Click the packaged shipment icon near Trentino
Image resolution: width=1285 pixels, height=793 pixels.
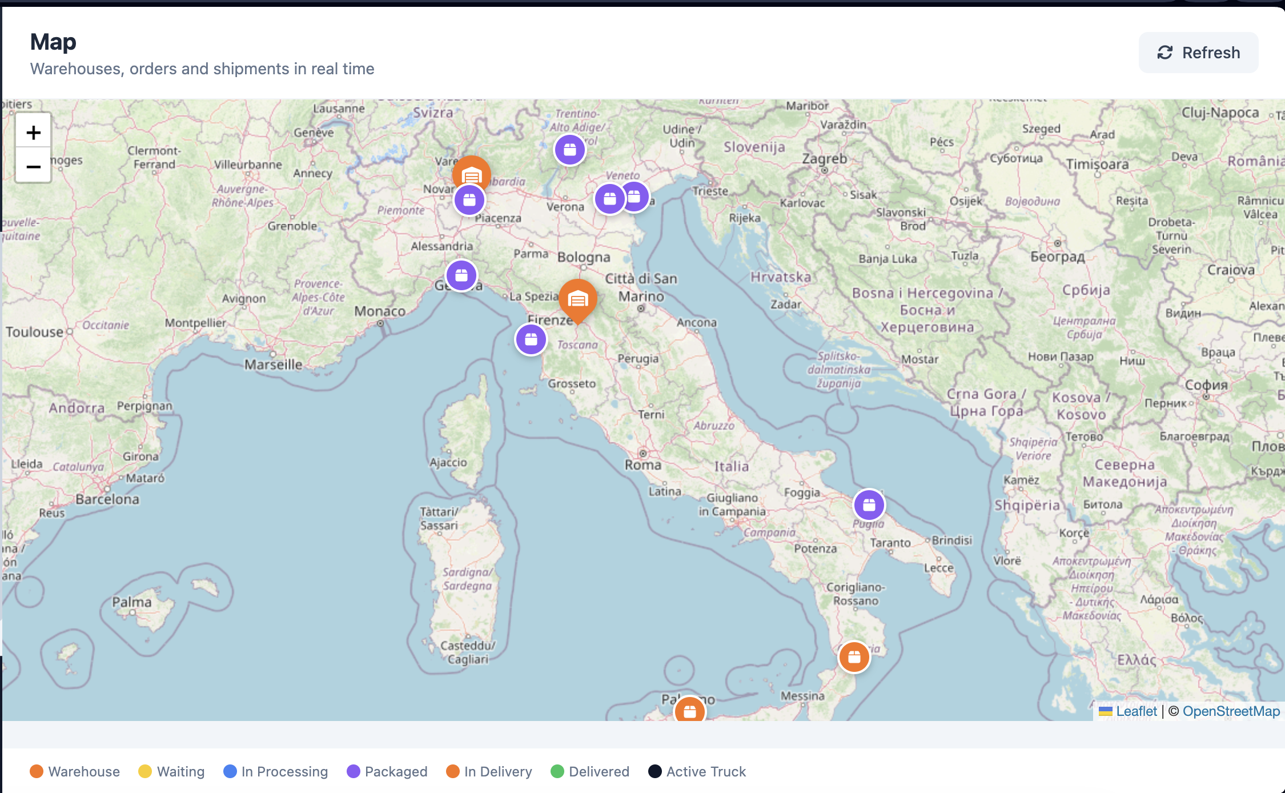click(570, 149)
